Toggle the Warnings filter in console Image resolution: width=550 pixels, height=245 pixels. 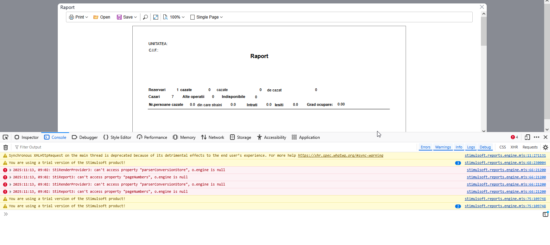(443, 147)
